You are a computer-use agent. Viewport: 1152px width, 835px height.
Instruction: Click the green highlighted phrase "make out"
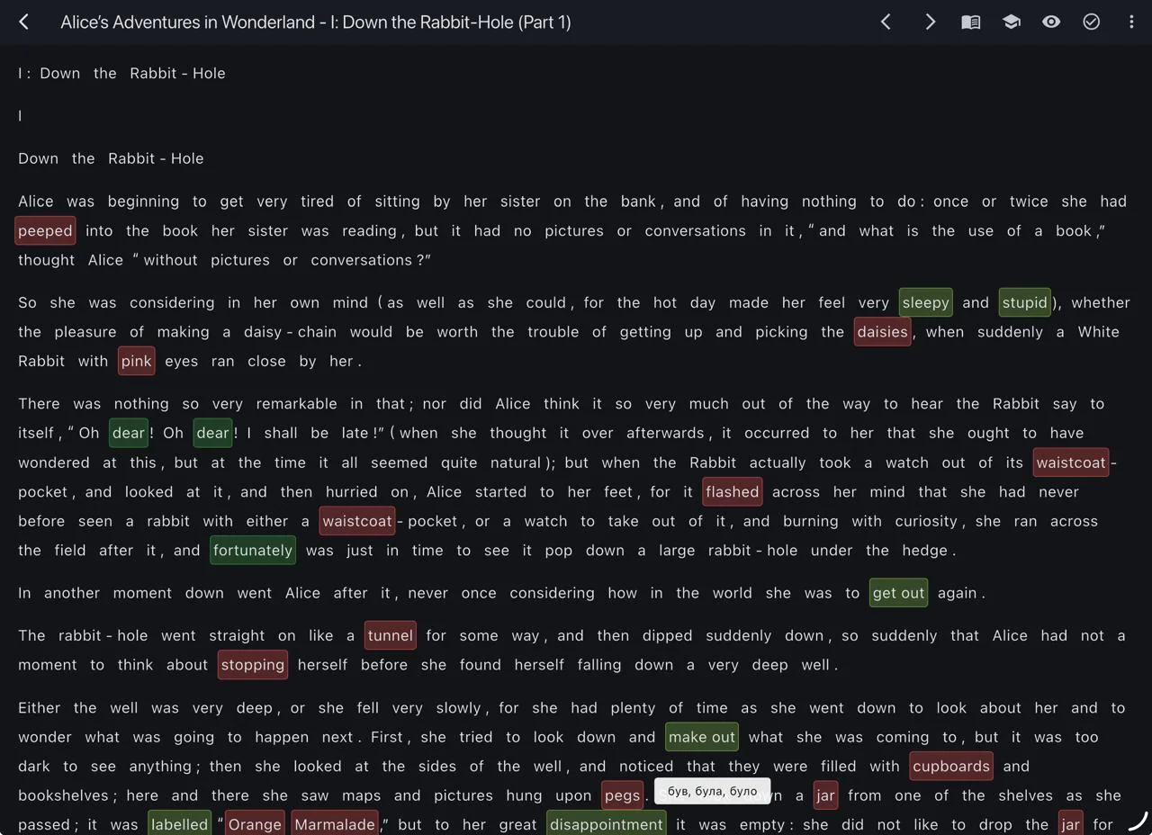click(702, 737)
